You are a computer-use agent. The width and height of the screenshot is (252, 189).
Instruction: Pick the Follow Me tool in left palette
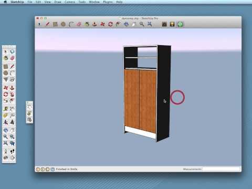pos(12,94)
